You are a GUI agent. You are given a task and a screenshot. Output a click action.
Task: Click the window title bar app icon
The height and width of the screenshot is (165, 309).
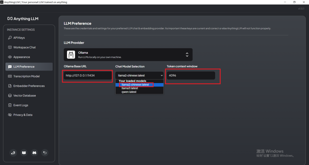click(x=2, y=2)
